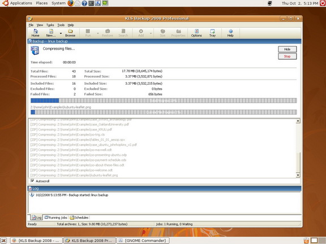Switch to the Schedules tab
Image resolution: width=326 pixels, height=244 pixels.
coord(79,217)
